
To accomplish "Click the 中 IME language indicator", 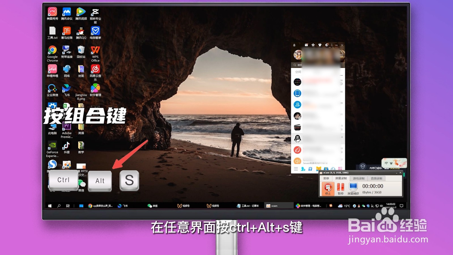I will click(386, 163).
